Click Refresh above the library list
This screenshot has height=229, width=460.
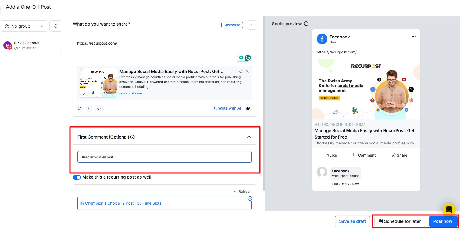(243, 191)
